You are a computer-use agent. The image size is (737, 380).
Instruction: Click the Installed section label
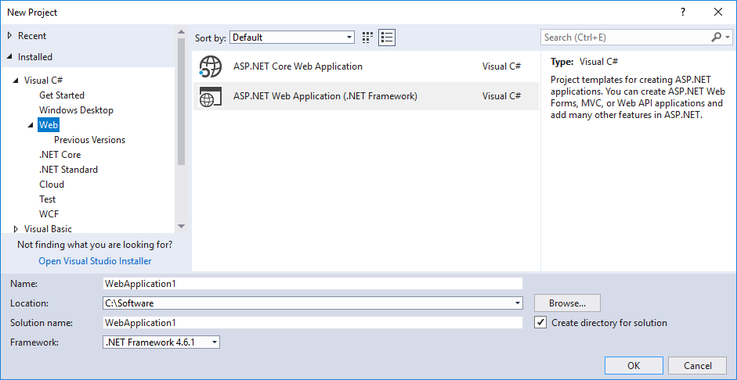[x=35, y=57]
